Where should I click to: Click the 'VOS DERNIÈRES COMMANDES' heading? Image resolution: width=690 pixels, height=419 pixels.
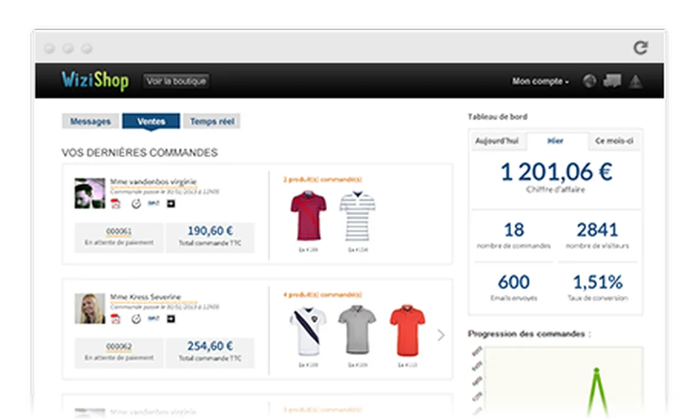140,153
